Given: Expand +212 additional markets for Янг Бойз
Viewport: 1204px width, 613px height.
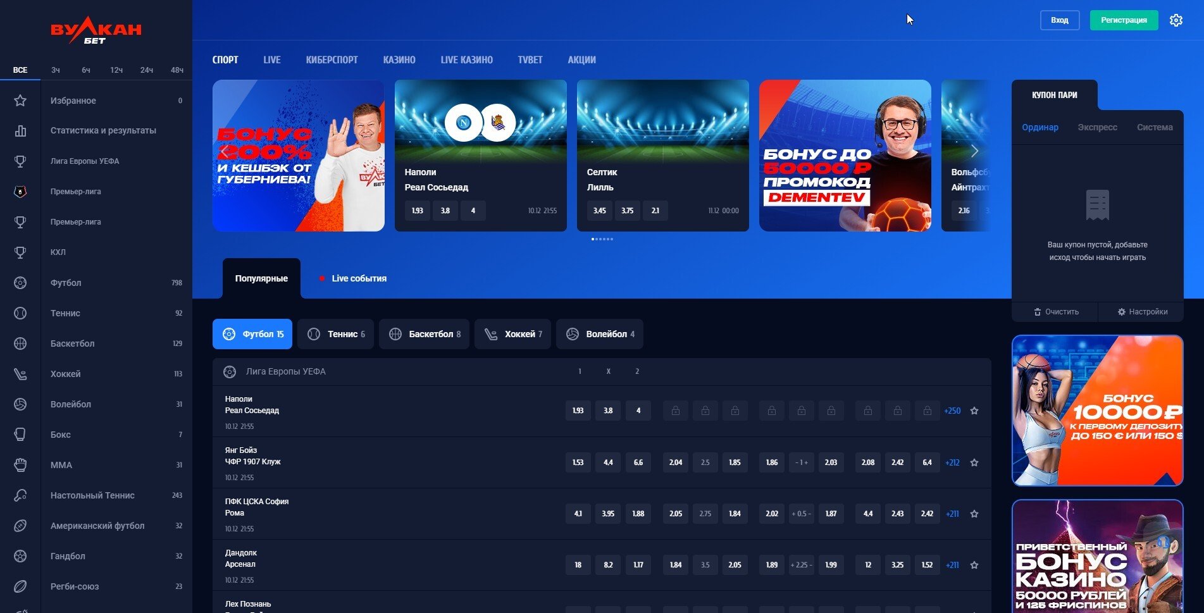Looking at the screenshot, I should [x=952, y=462].
